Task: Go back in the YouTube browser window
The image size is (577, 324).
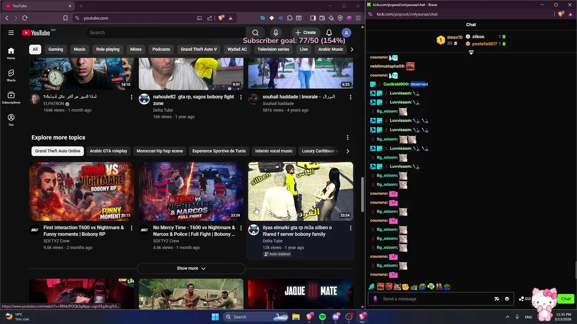Action: [x=7, y=18]
